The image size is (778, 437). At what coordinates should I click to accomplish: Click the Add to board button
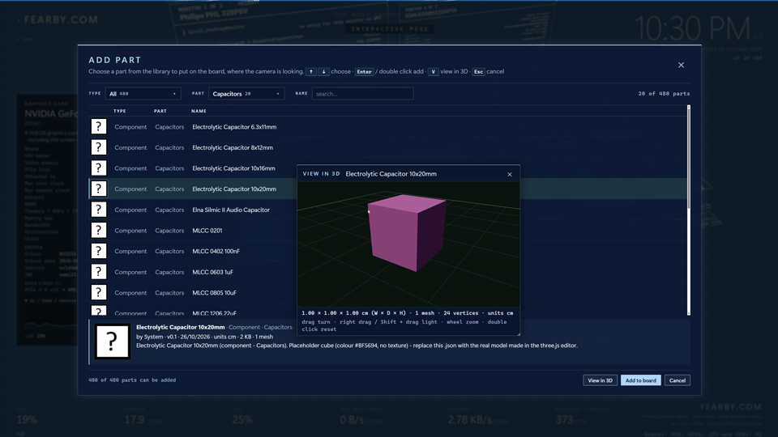coord(640,380)
